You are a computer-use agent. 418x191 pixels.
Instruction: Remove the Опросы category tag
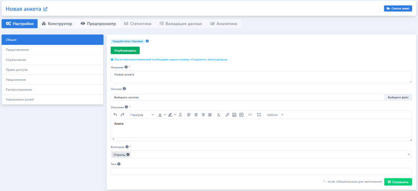pyautogui.click(x=128, y=154)
